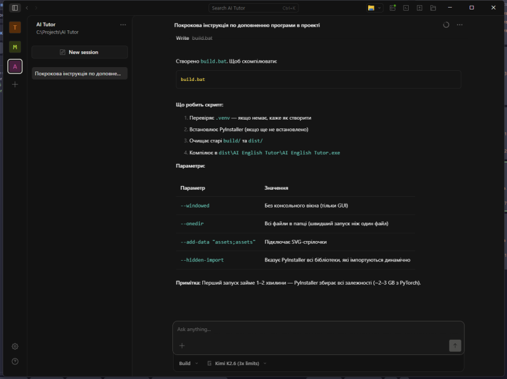Add a new project with plus icon
Image resolution: width=507 pixels, height=379 pixels.
[15, 85]
